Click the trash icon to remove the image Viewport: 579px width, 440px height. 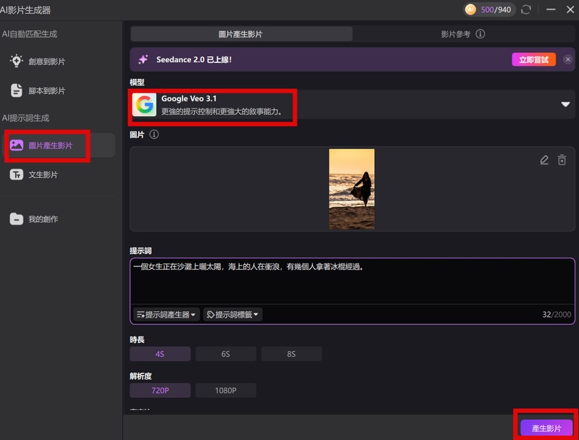coord(562,160)
